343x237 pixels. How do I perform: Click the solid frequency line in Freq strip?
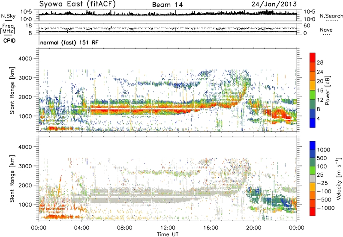[x=168, y=32]
